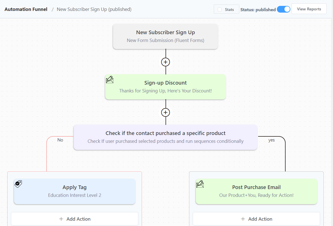Click the plus icon below Sign-up Discount
333x226 pixels.
click(x=166, y=112)
